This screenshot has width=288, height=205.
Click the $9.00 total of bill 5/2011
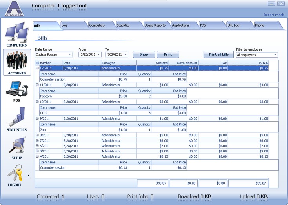point(264,151)
